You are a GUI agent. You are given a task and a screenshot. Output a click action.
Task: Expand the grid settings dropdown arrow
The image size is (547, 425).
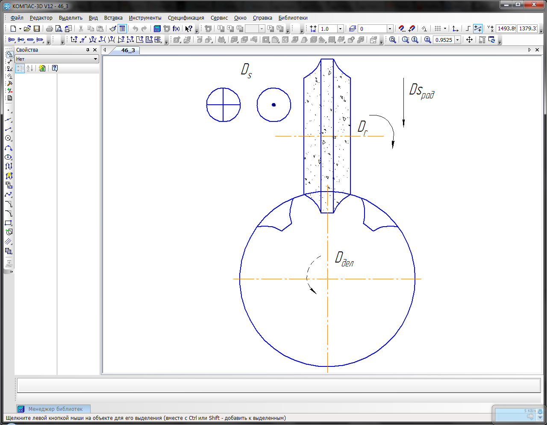click(445, 29)
